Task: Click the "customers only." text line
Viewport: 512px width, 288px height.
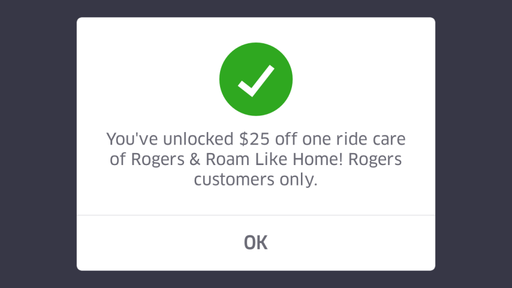Action: click(255, 180)
